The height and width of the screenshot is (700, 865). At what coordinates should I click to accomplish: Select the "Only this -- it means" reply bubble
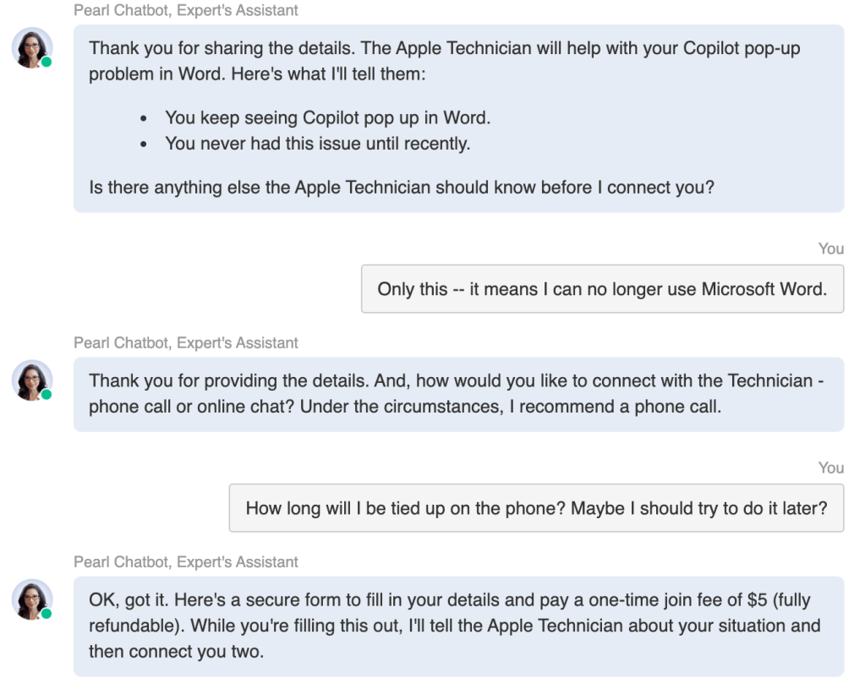601,289
